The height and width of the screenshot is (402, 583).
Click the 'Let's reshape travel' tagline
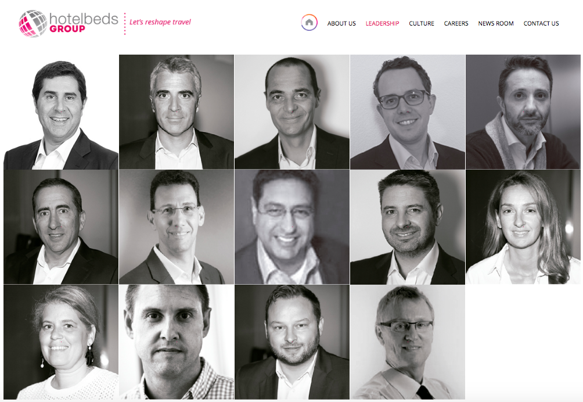(160, 22)
